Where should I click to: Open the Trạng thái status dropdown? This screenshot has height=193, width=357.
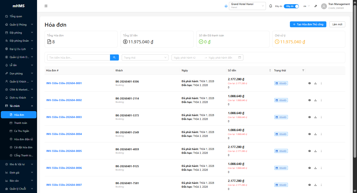coord(145,57)
